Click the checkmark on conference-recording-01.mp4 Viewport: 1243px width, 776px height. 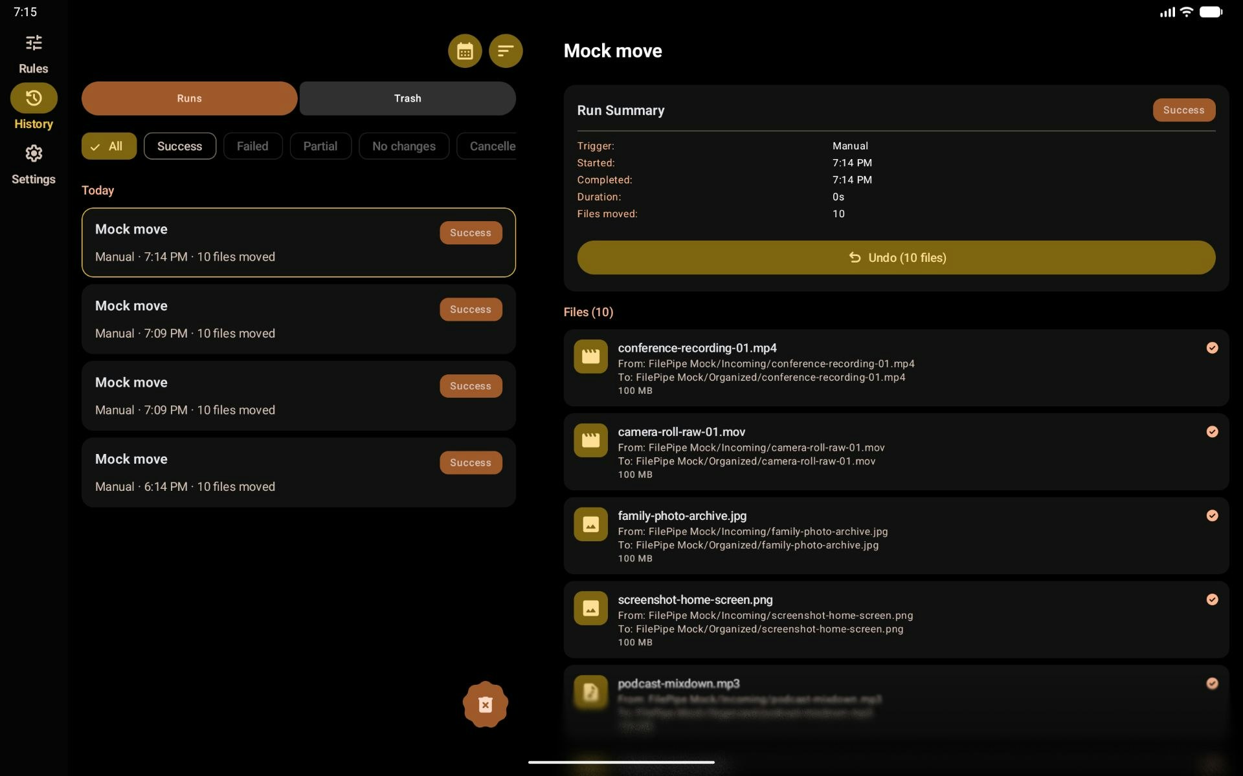[1212, 348]
